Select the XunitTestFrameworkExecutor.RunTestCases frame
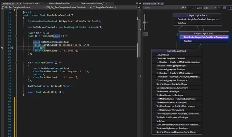Screen dimensions: 232x137 coord(177,132)
